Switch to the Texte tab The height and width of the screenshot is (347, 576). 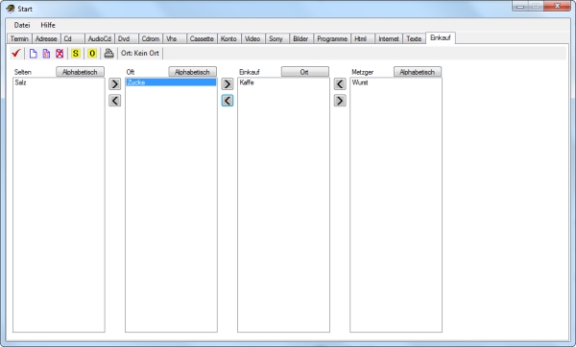(x=414, y=38)
